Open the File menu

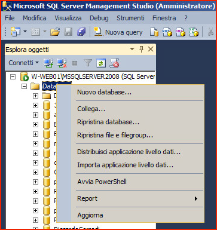pyautogui.click(x=10, y=18)
